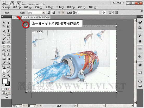Screen dimensions: 144x108
Task: Select the Artboard tool
Action: pos(4,71)
